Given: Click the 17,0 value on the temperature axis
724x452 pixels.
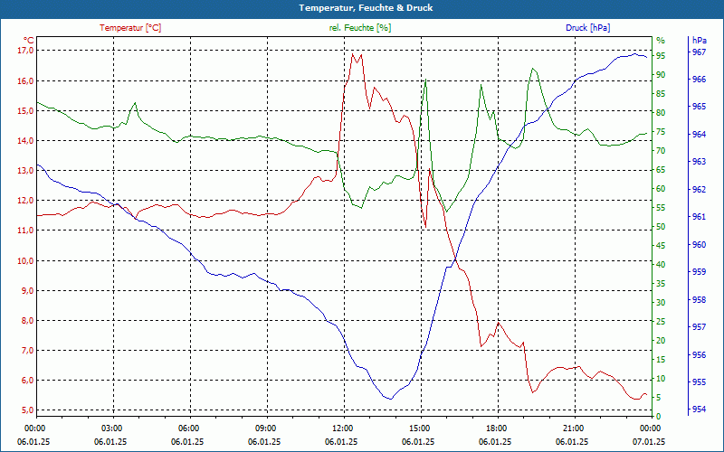Looking at the screenshot, I should (26, 50).
